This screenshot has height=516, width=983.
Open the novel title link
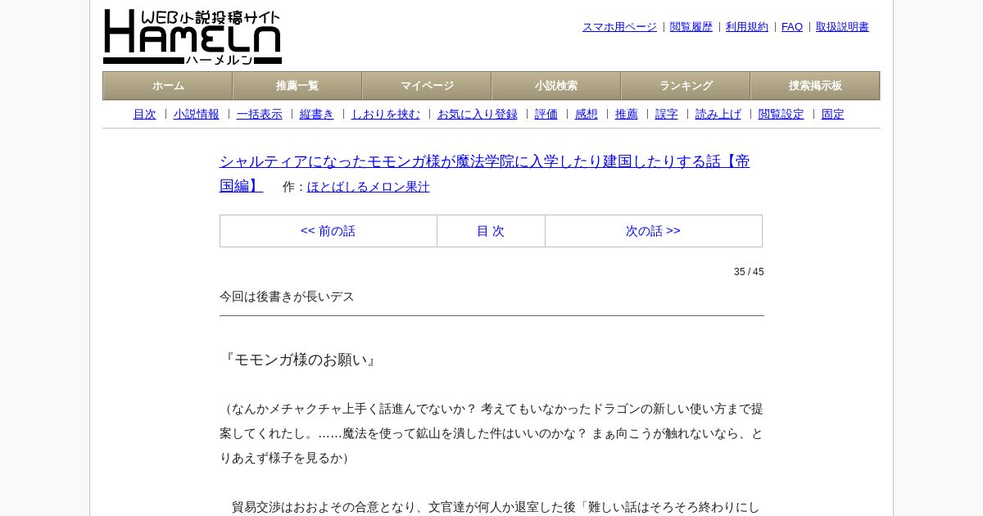point(485,173)
